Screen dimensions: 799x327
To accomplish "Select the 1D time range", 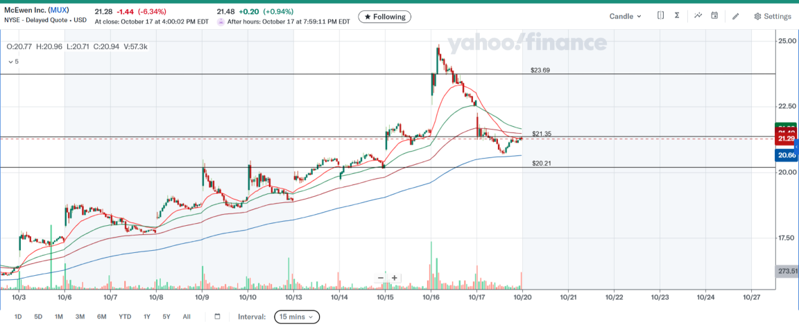I will pos(18,317).
